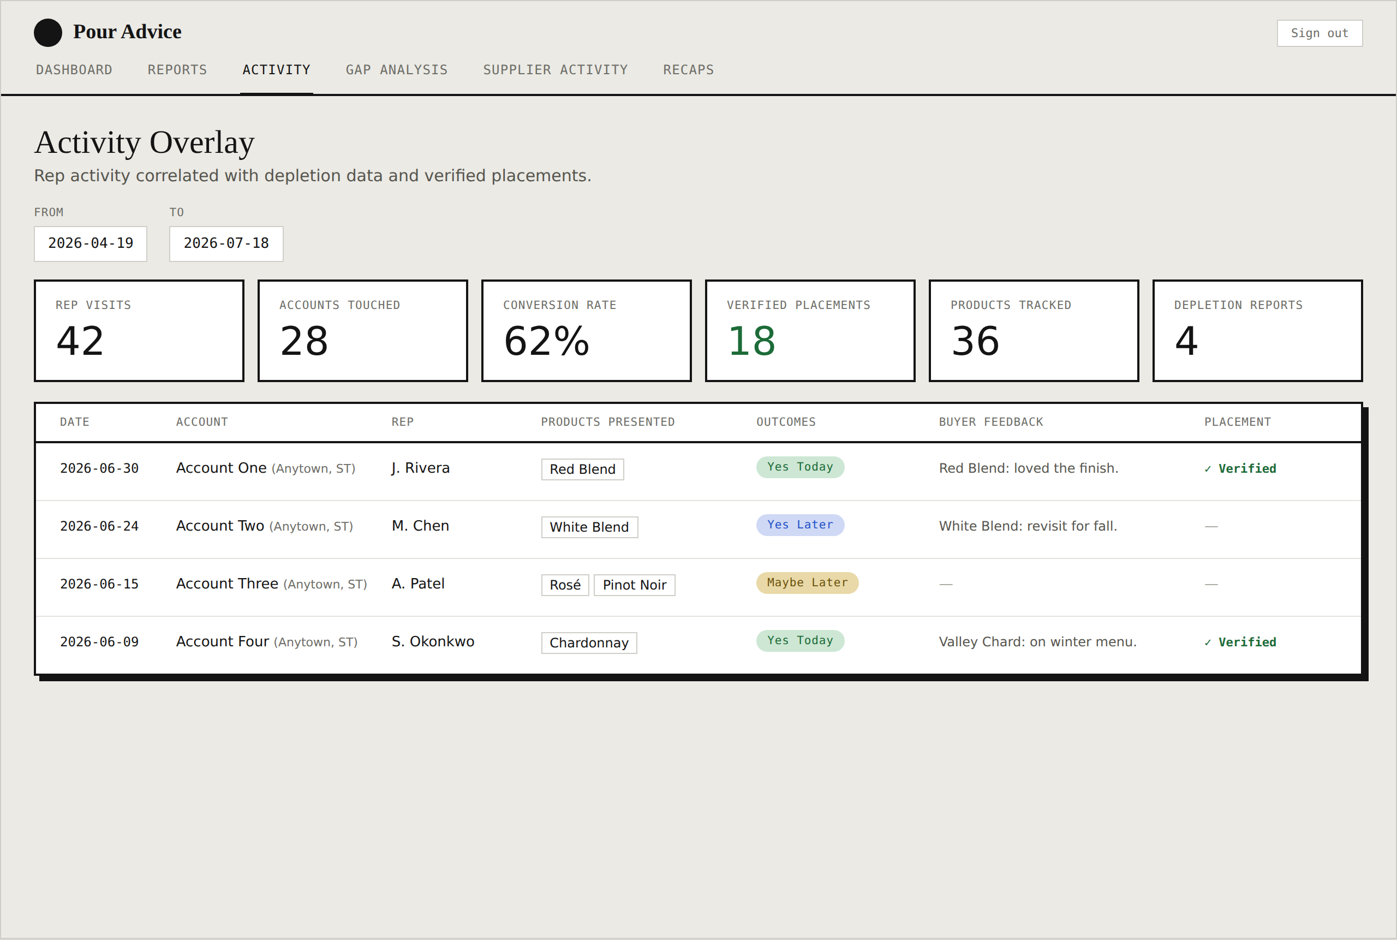Click rep name J. Rivera
This screenshot has width=1397, height=940.
[x=421, y=468]
